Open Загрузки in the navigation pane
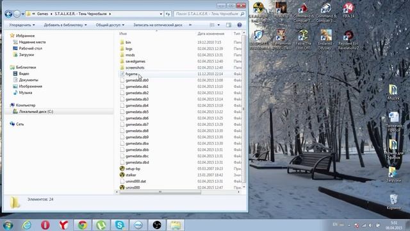The image size is (410, 231). coord(26,55)
